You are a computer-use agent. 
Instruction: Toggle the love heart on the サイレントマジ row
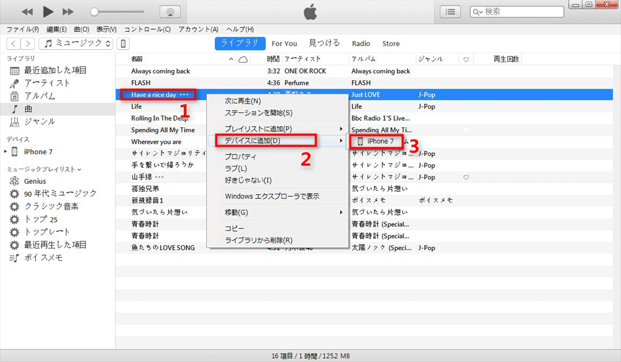pyautogui.click(x=466, y=177)
